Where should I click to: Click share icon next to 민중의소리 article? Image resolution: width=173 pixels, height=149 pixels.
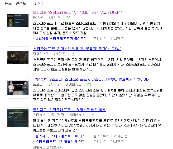pos(74,54)
